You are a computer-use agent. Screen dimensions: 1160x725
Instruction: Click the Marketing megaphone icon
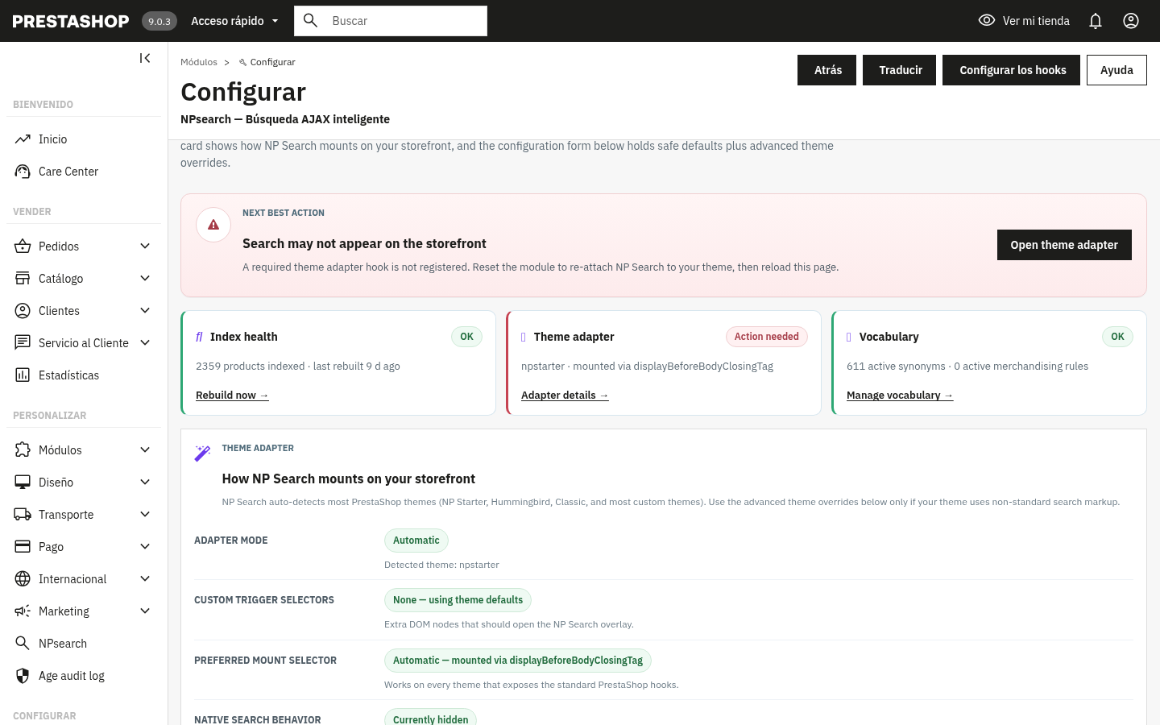click(x=23, y=611)
